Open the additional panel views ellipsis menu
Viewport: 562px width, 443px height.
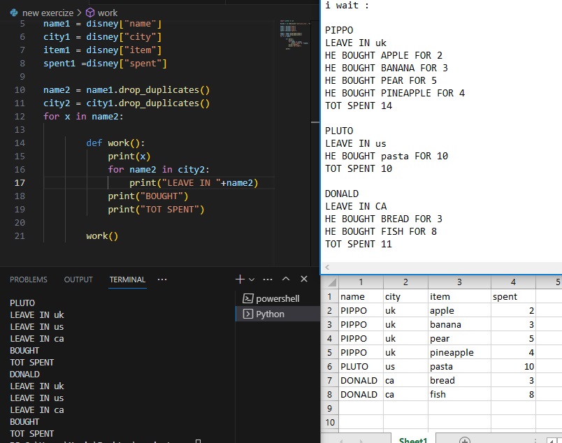click(x=162, y=279)
